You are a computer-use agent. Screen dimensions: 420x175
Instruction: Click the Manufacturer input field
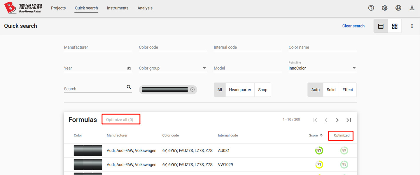(98, 47)
